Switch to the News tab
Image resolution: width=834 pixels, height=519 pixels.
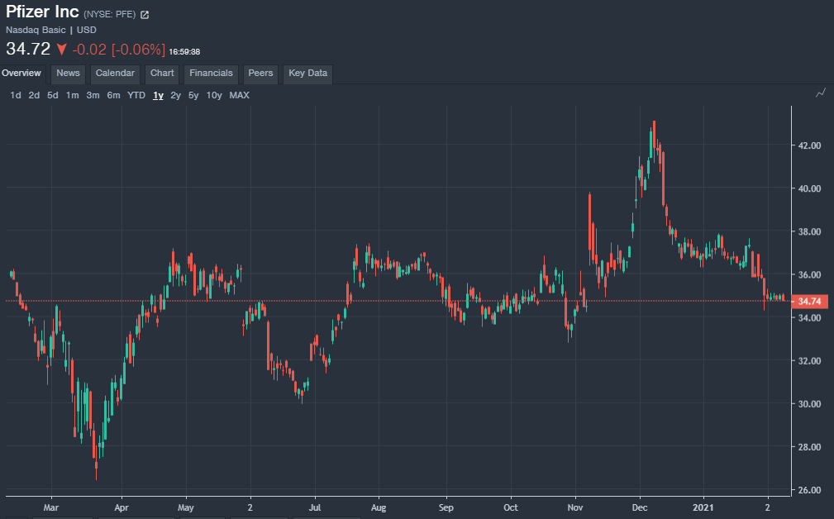coord(68,74)
